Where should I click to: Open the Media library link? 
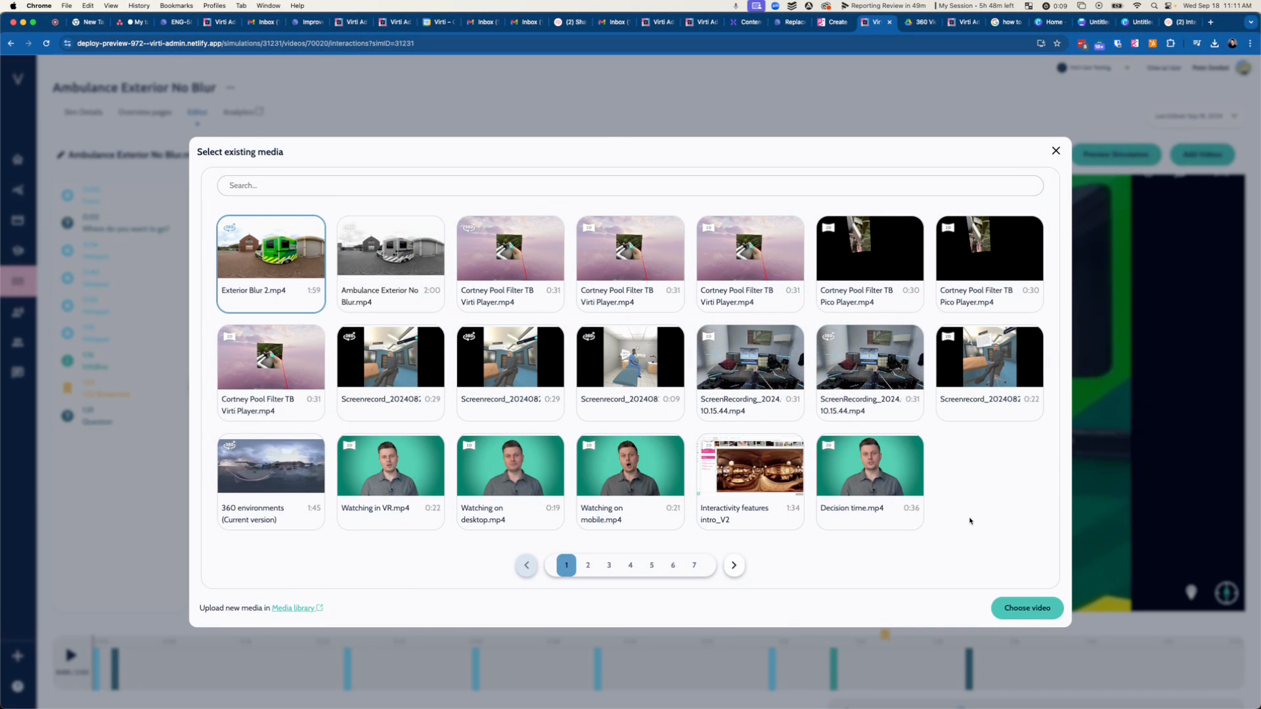coord(294,608)
